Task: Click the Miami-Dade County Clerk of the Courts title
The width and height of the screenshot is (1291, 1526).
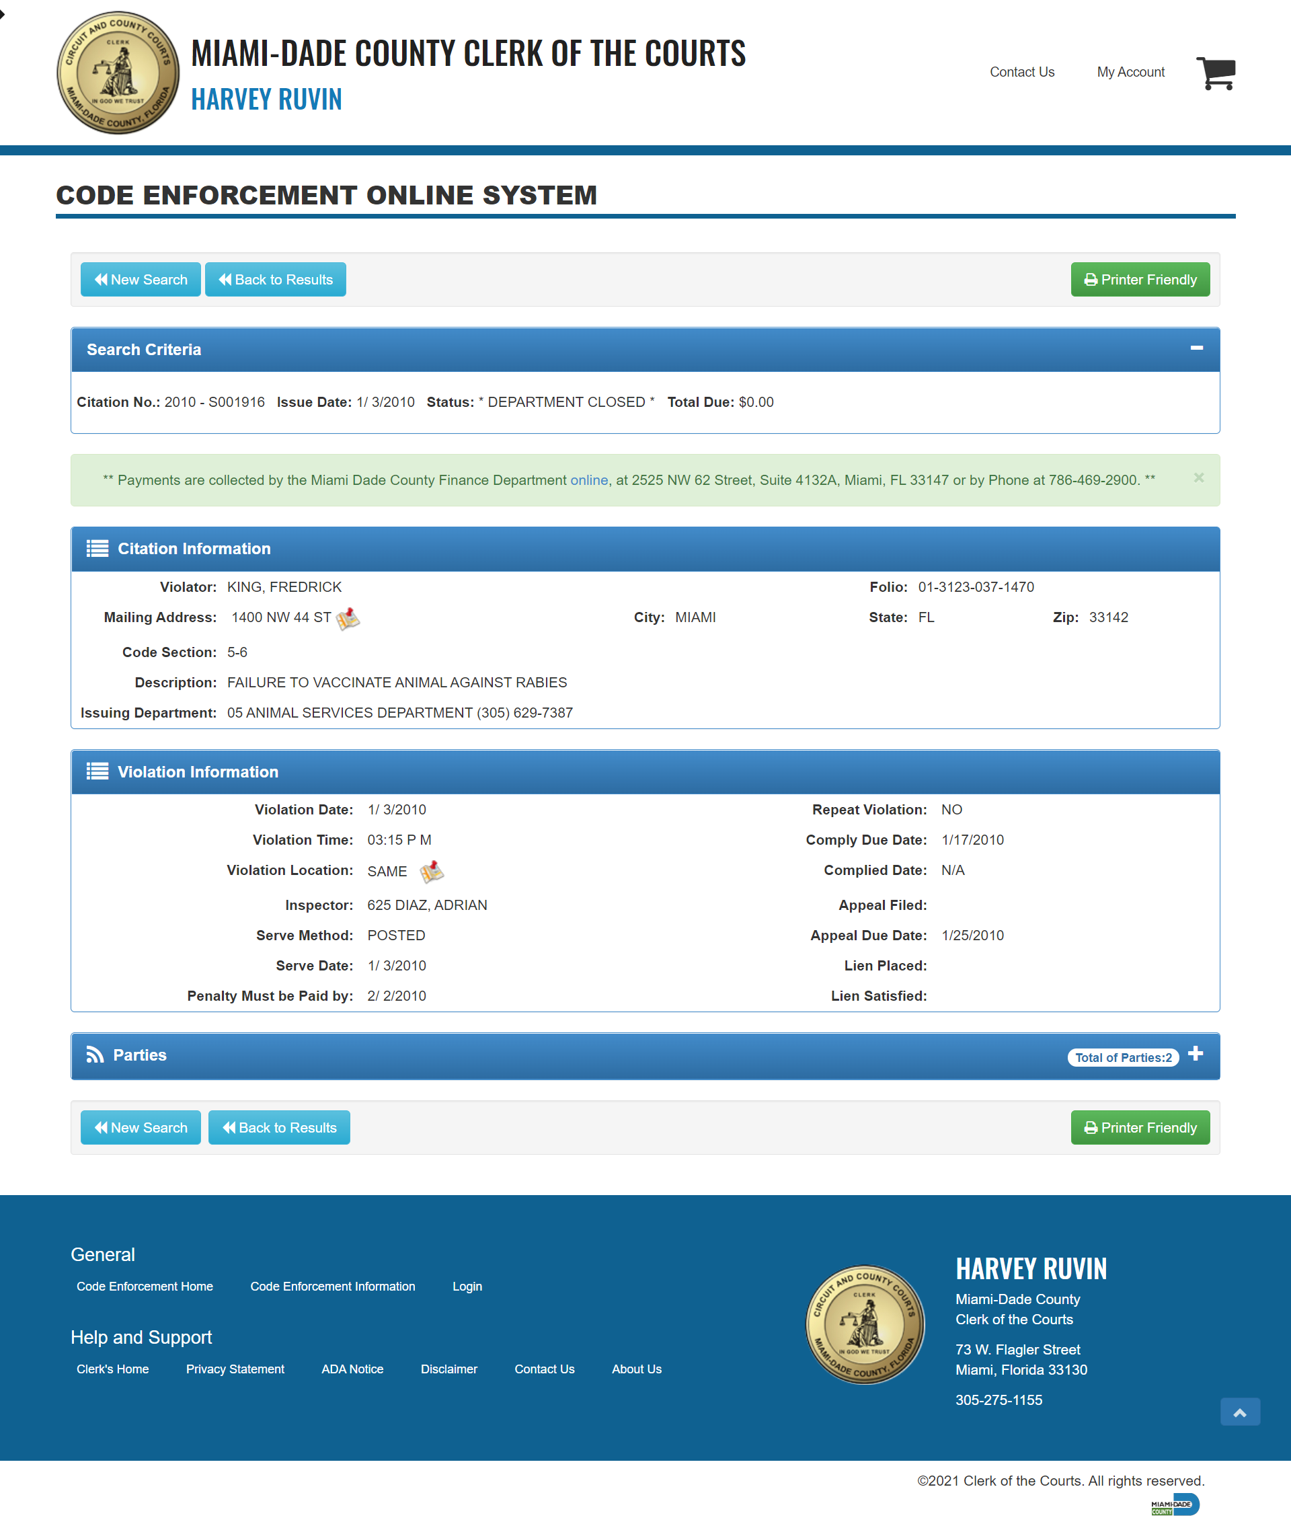Action: click(469, 53)
